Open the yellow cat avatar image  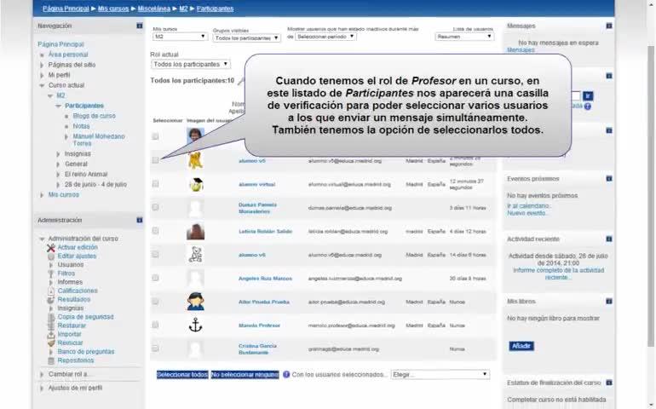click(x=195, y=161)
